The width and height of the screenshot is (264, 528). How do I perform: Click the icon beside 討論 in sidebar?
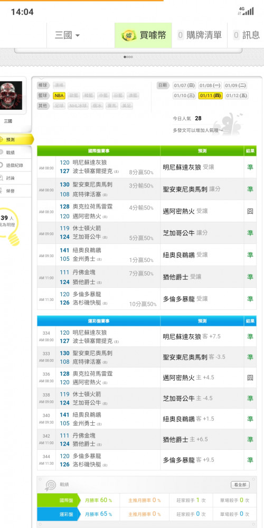[2, 178]
